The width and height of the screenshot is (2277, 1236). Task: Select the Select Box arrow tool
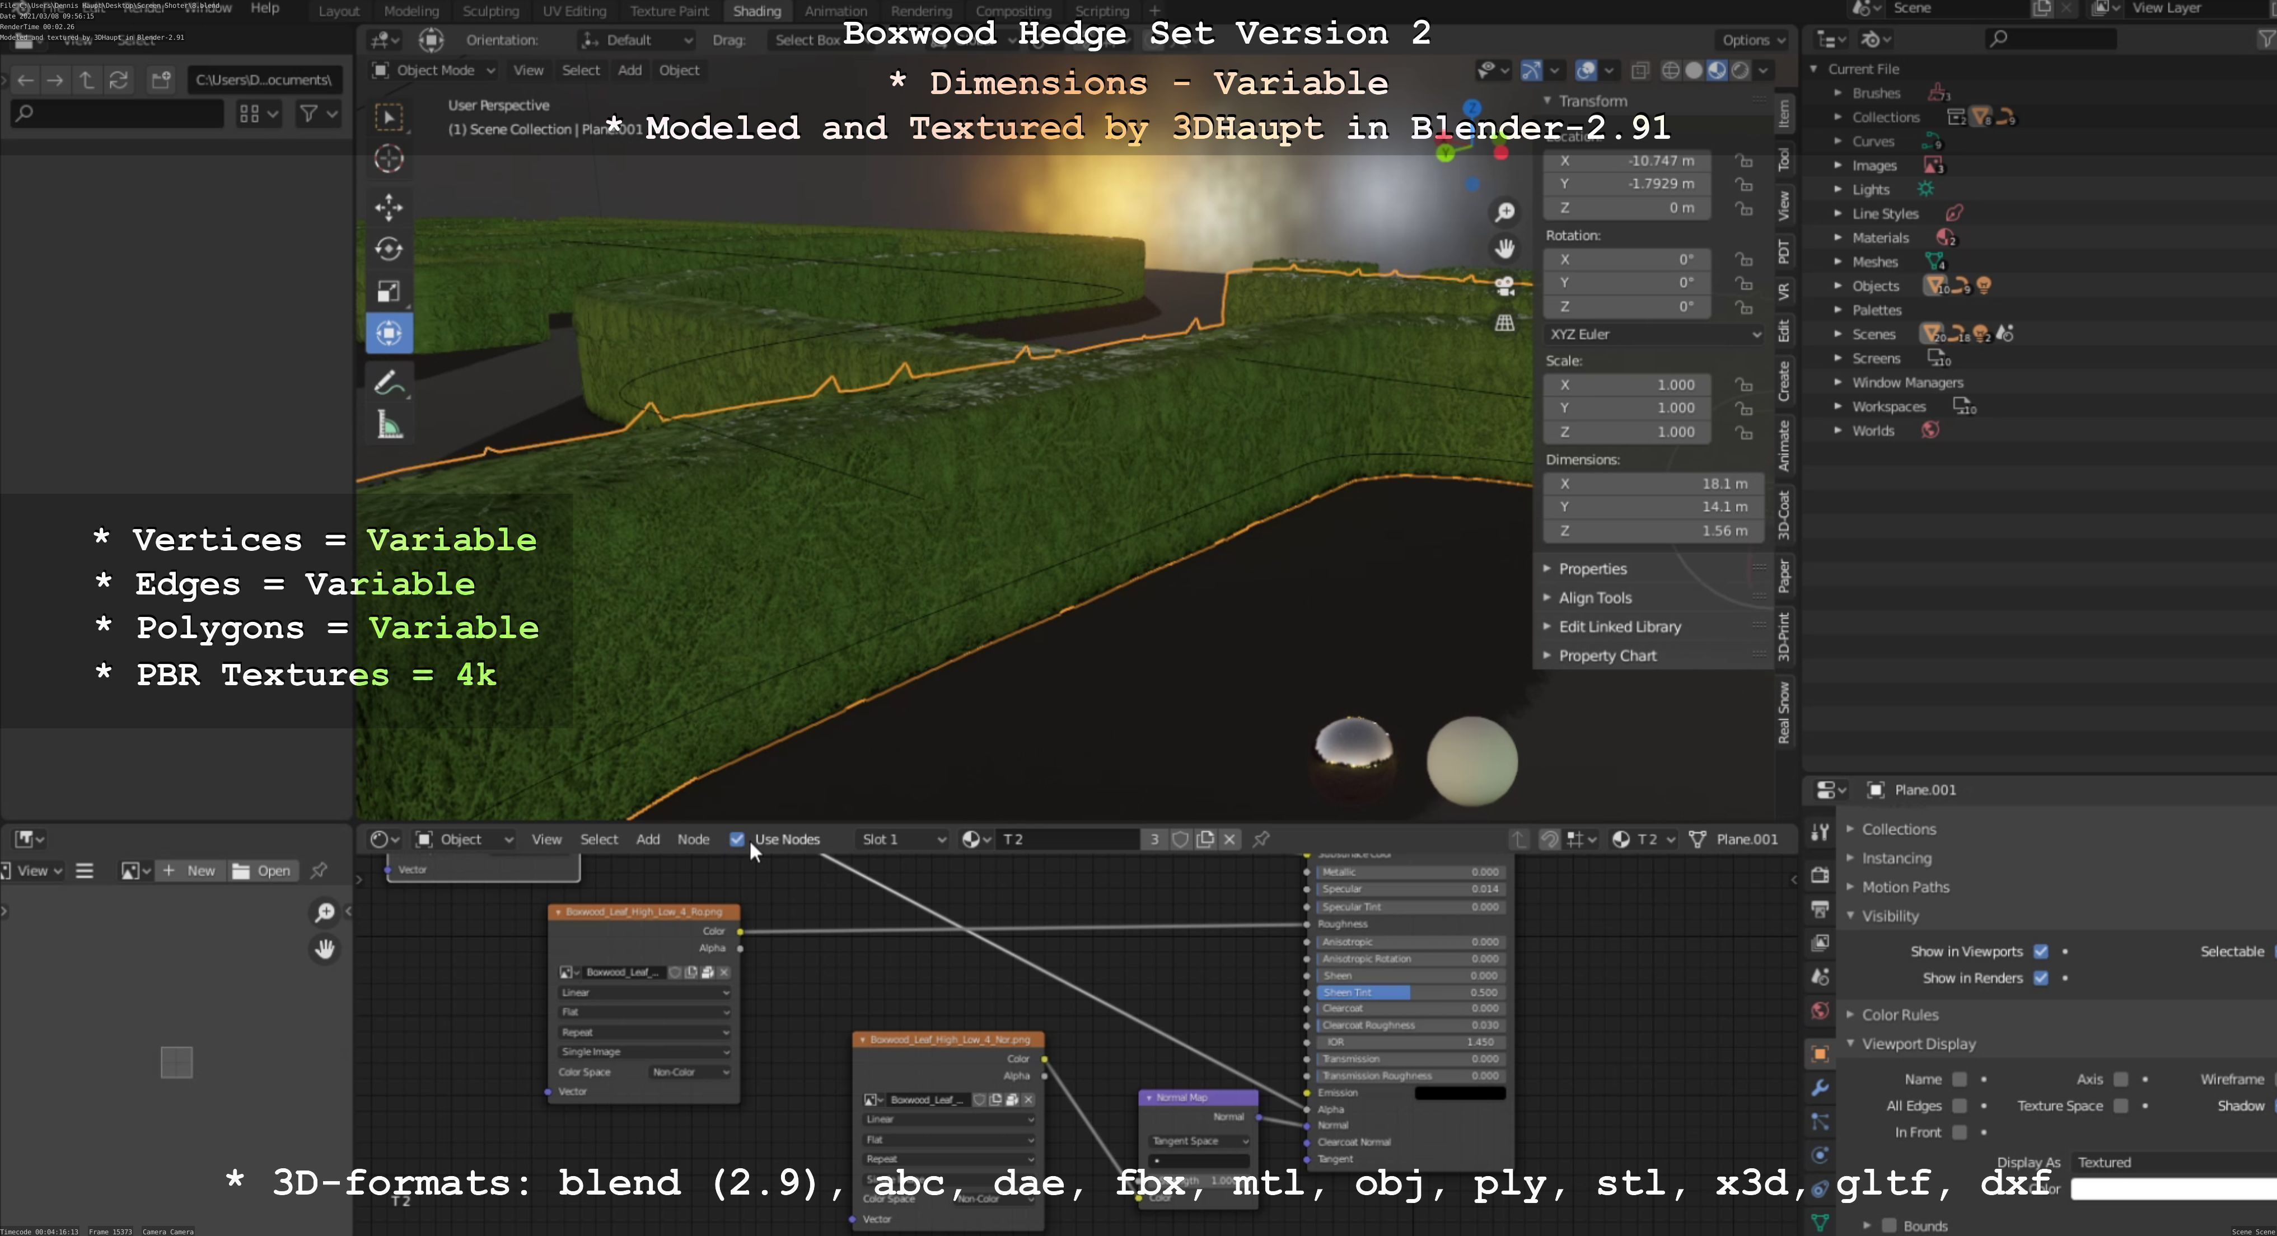click(x=389, y=118)
